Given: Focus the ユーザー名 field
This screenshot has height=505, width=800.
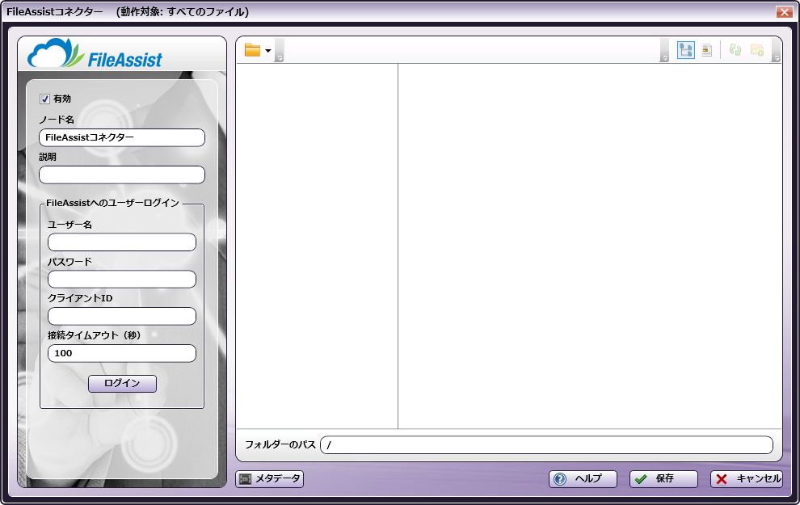Looking at the screenshot, I should coord(122,242).
